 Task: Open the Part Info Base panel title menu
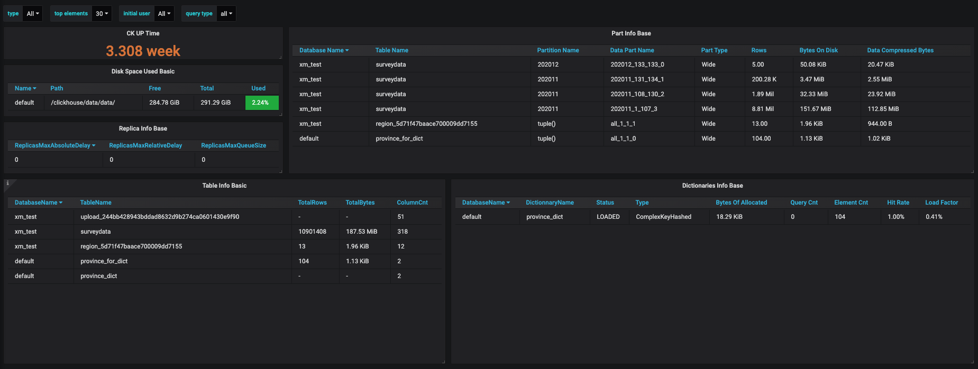631,33
